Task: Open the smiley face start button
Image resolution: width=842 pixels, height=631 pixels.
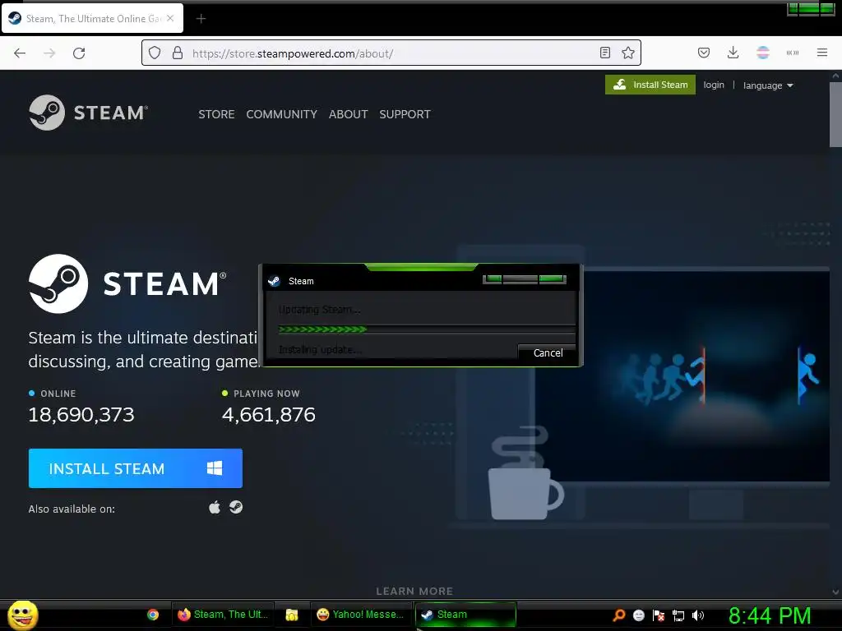Action: (22, 615)
